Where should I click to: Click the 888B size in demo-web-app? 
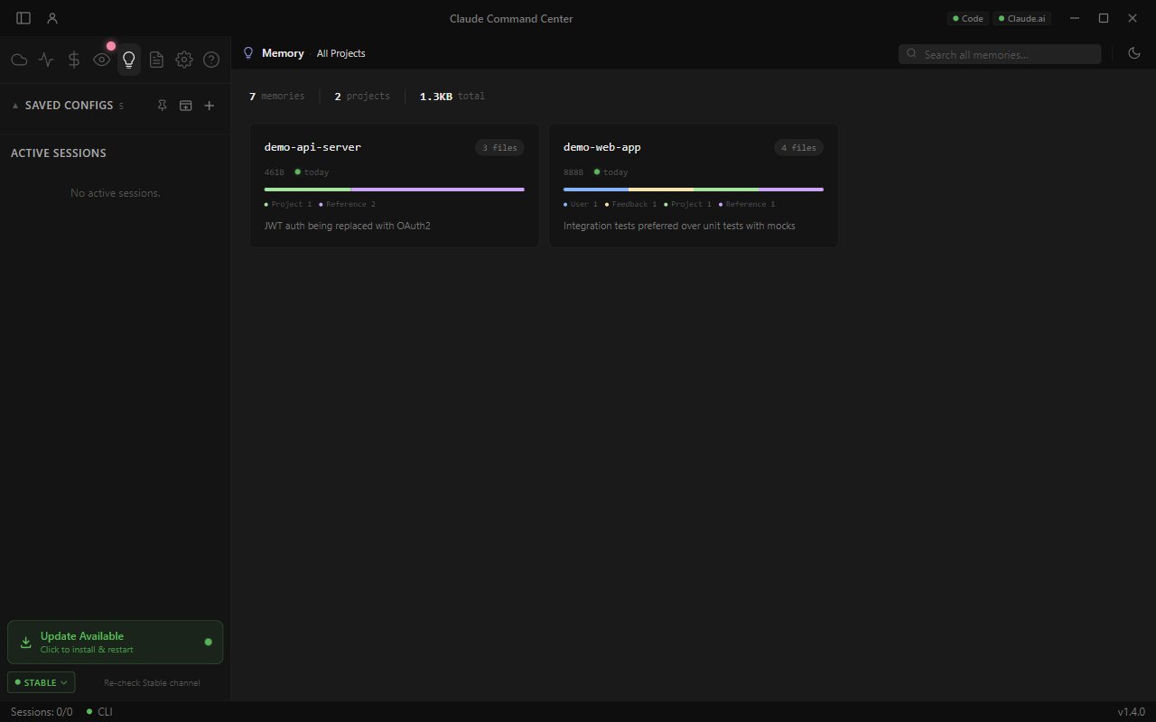(573, 172)
